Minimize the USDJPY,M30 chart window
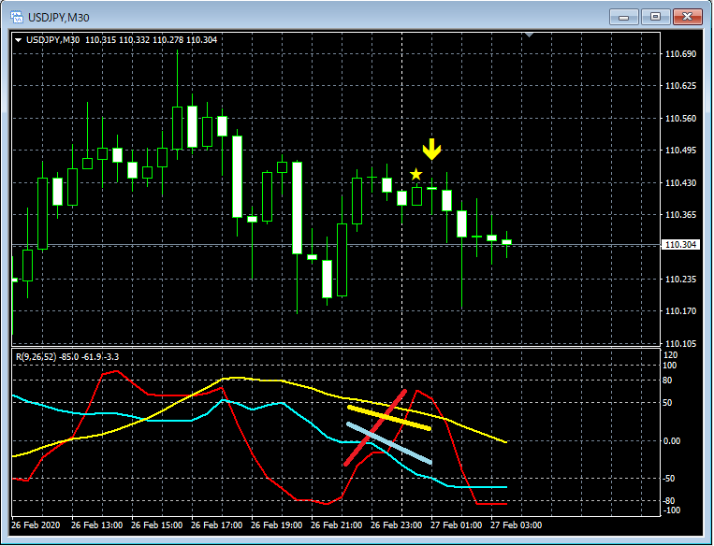 [x=624, y=17]
